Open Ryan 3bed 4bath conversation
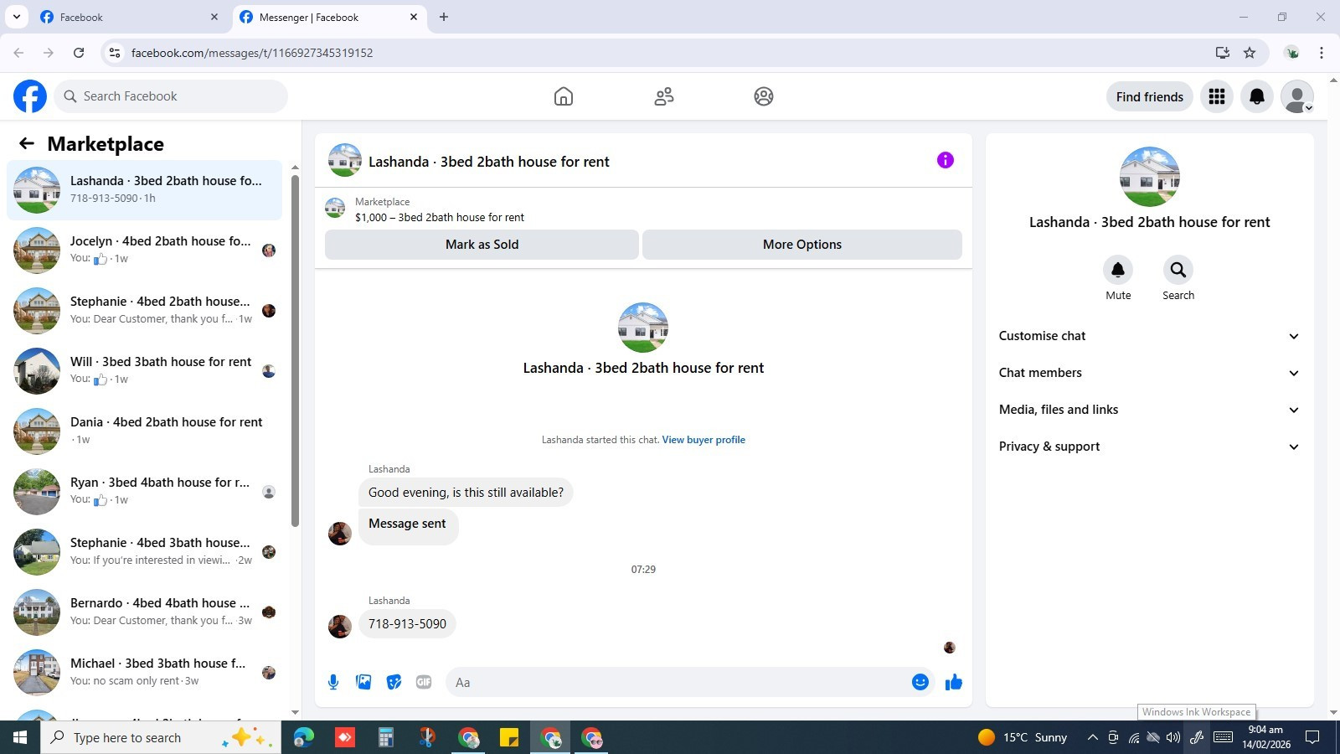Image resolution: width=1340 pixels, height=754 pixels. tap(145, 492)
